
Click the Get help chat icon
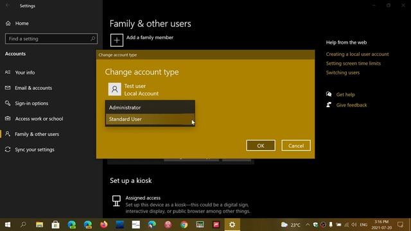[329, 94]
